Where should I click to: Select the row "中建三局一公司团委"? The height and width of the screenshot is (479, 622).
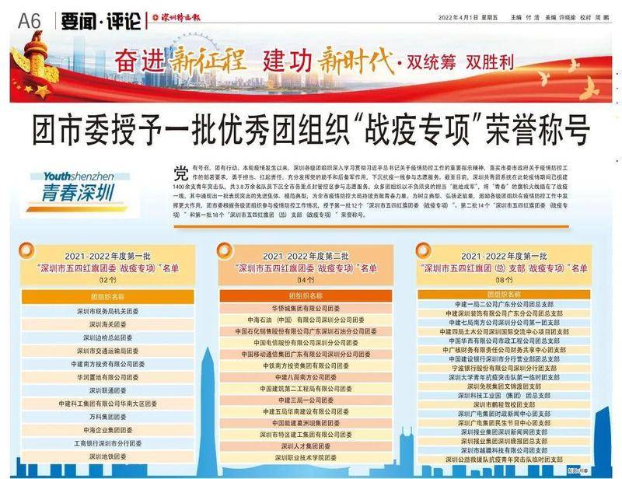pos(306,400)
